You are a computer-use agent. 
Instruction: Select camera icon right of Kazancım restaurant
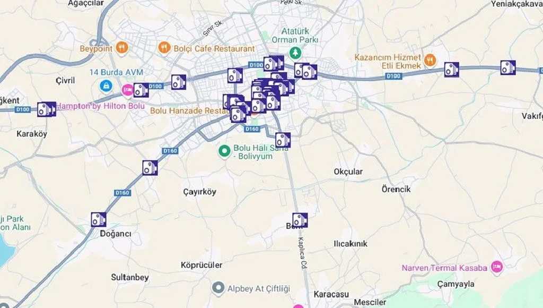click(452, 70)
